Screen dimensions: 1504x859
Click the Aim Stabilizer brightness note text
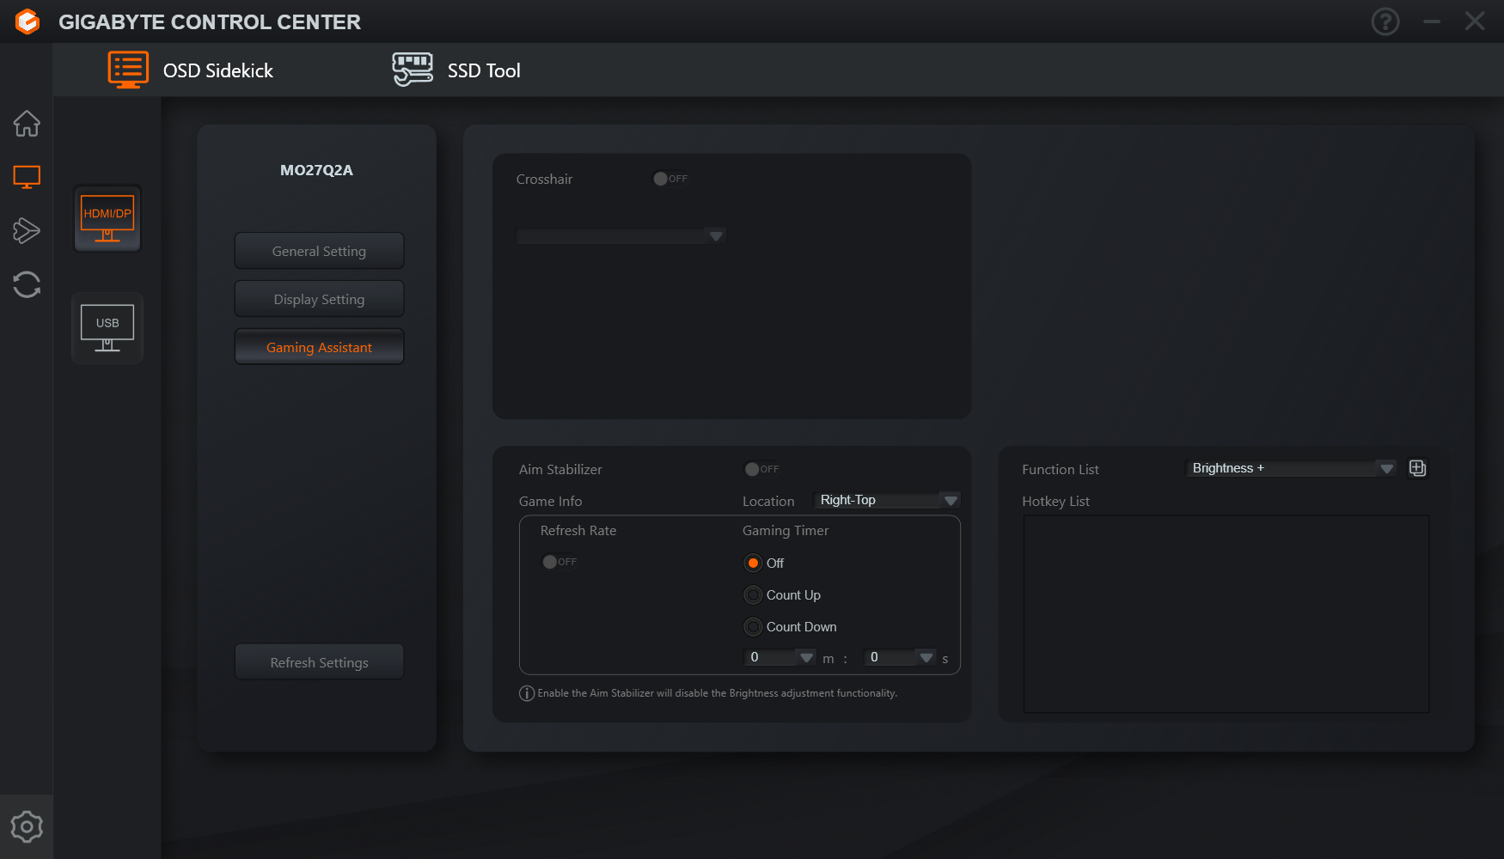[718, 693]
